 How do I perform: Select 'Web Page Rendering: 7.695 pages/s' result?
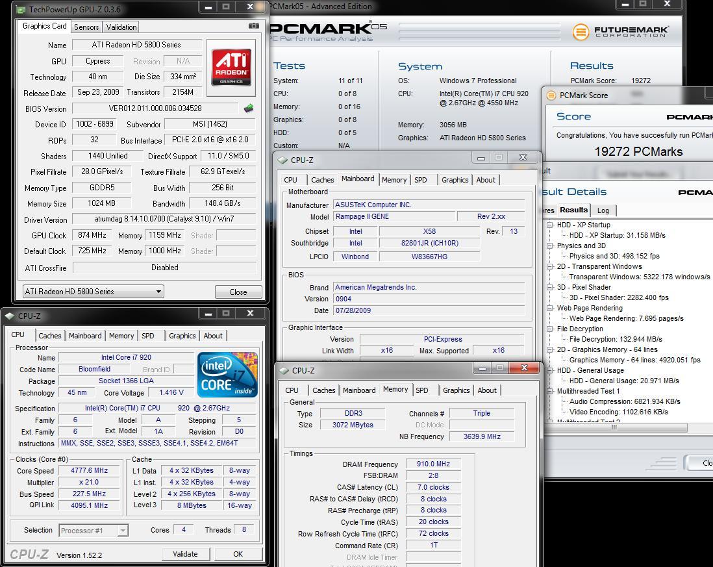(x=626, y=318)
